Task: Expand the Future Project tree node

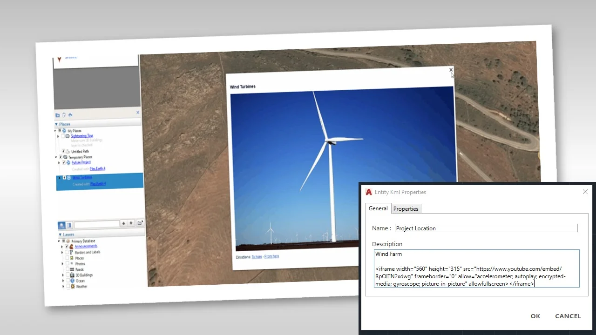Action: pyautogui.click(x=59, y=163)
